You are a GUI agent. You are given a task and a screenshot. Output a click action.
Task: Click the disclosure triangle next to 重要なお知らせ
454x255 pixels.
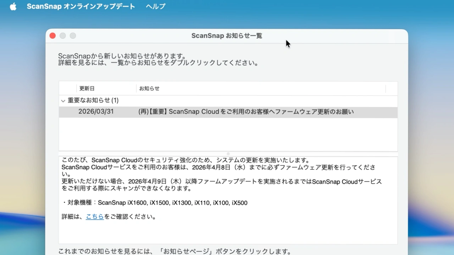point(63,101)
